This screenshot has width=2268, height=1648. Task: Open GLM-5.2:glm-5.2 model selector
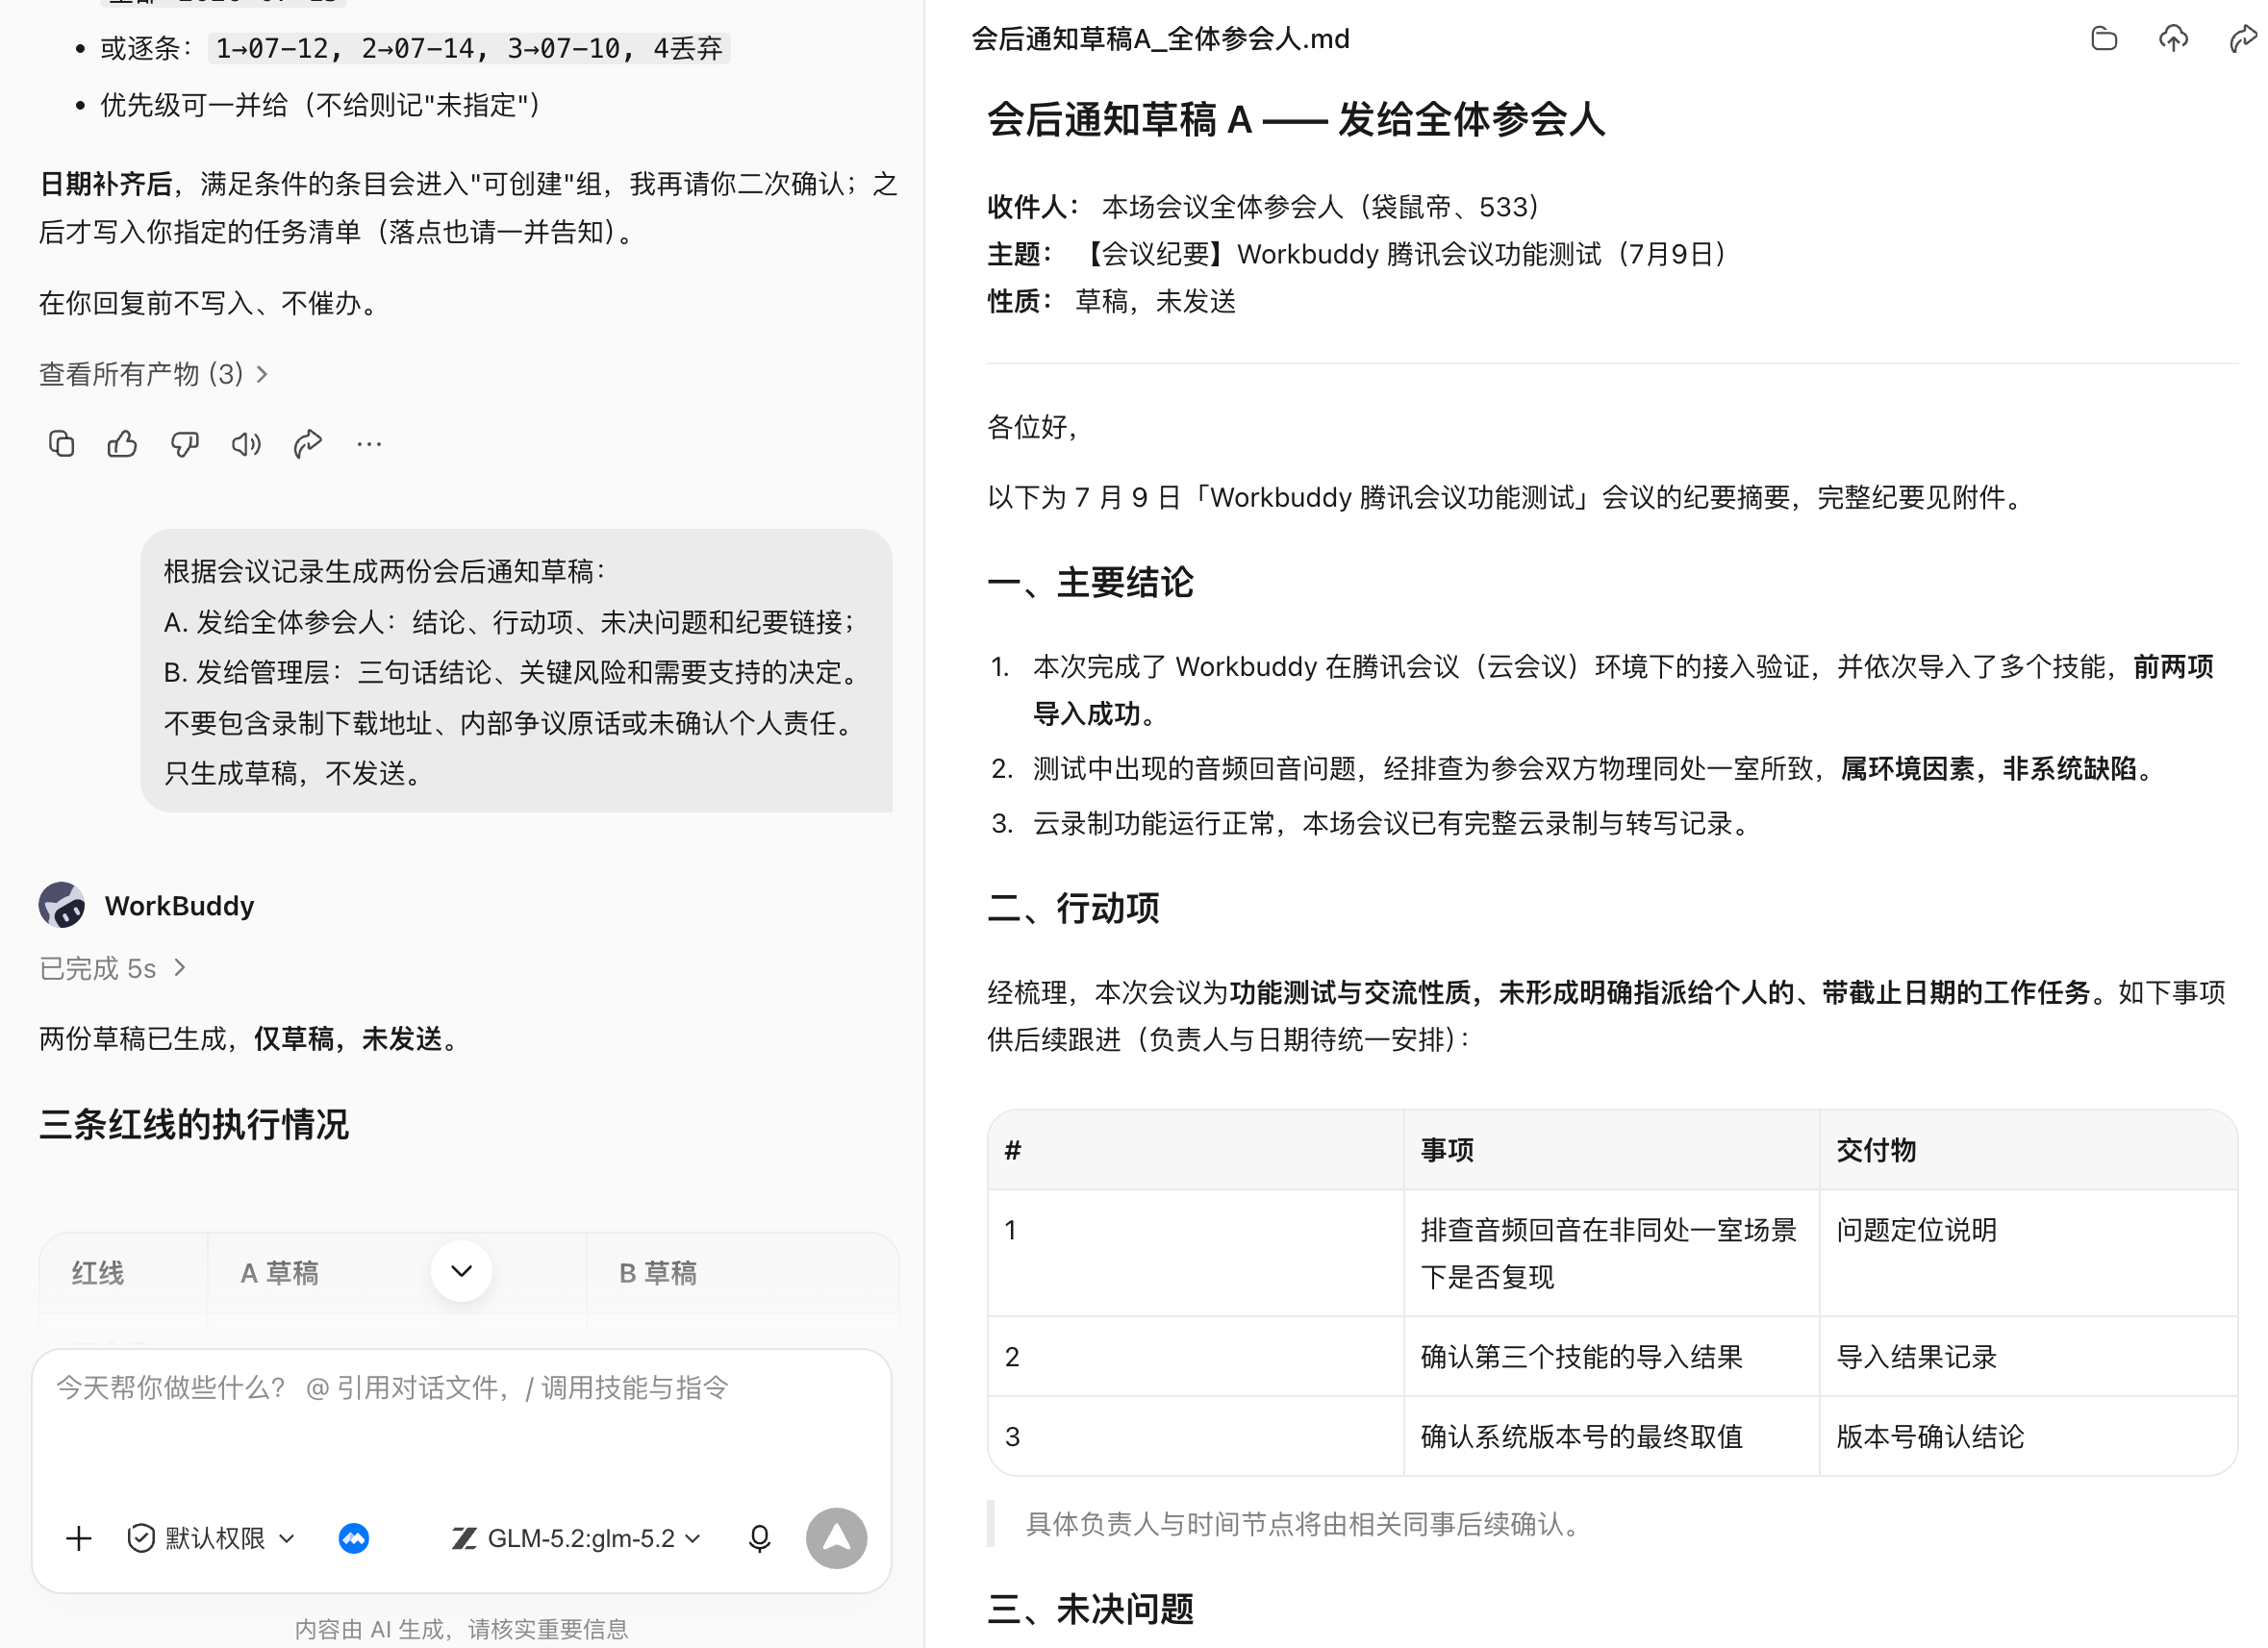pyautogui.click(x=576, y=1538)
